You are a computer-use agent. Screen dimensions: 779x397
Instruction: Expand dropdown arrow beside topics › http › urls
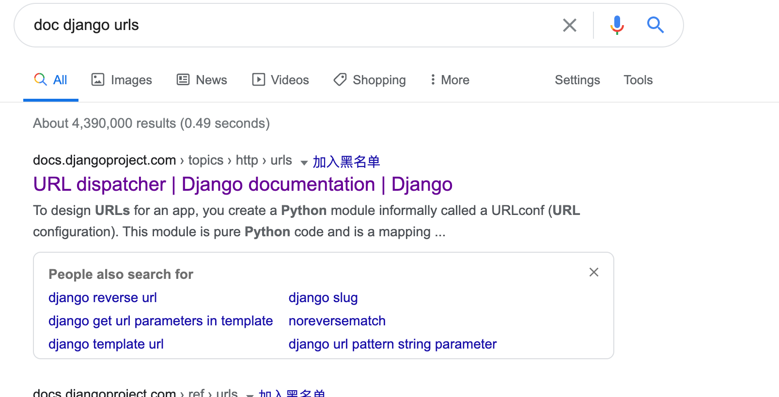pos(304,163)
